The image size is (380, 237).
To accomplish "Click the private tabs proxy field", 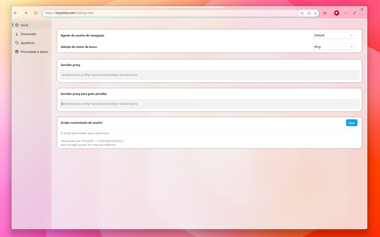I will 209,104.
